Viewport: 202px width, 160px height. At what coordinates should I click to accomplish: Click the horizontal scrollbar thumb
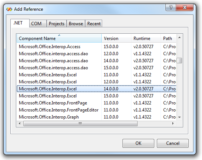pyautogui.click(x=80, y=123)
